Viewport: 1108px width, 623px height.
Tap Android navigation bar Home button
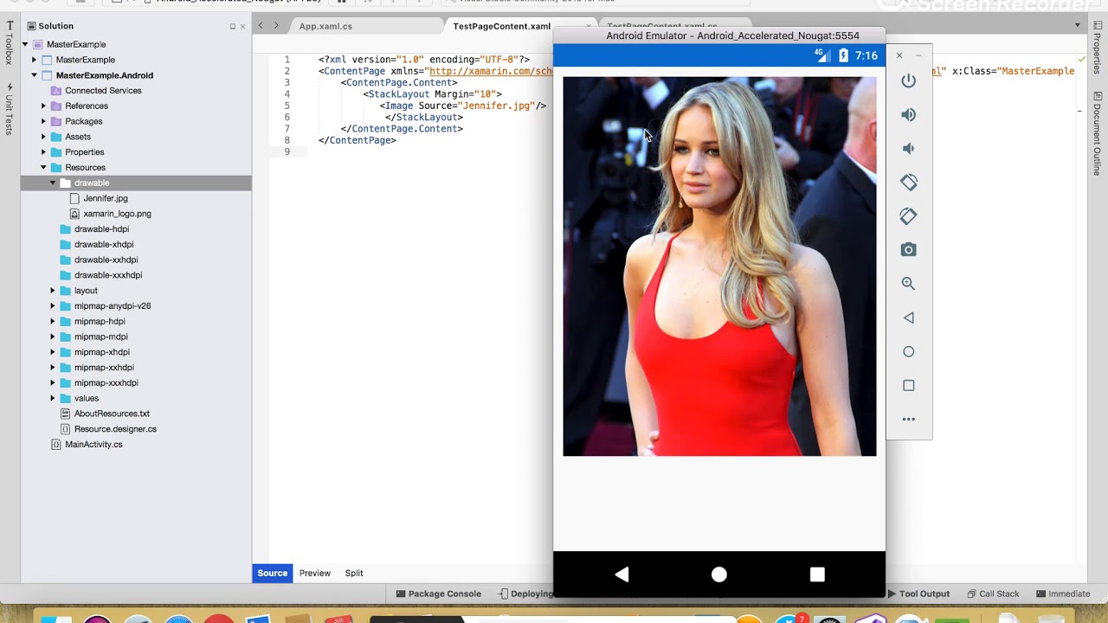(x=719, y=575)
